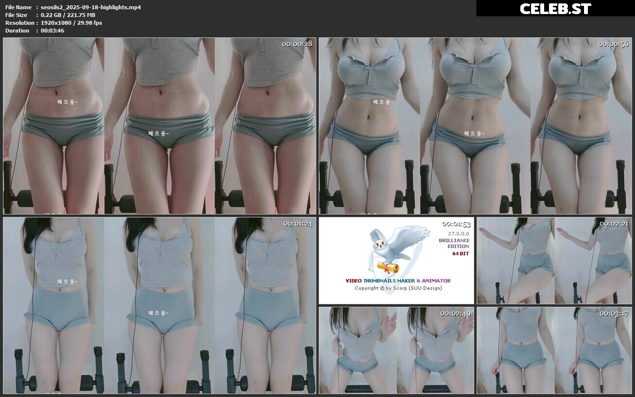Click the duration value 00:03:46
Screen dimensions: 635x397
(52, 31)
